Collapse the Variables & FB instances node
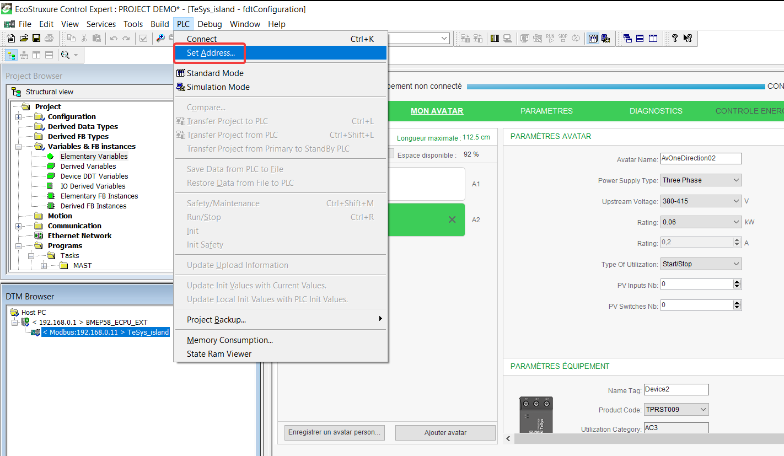 19,147
